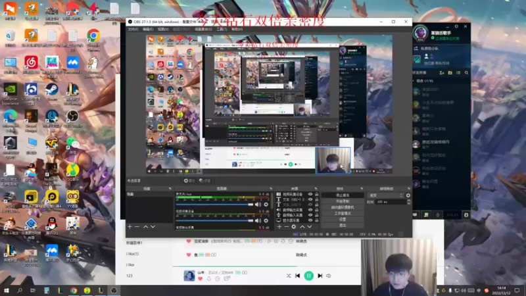Mute the first audio mixer channel speaker
Viewport: 526px width, 296px height.
coord(258,205)
